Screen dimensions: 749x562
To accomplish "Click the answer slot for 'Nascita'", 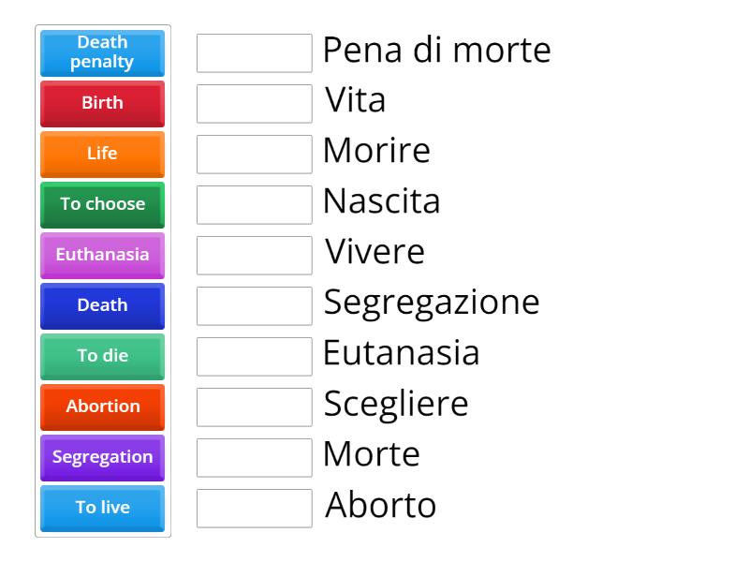I will click(254, 205).
